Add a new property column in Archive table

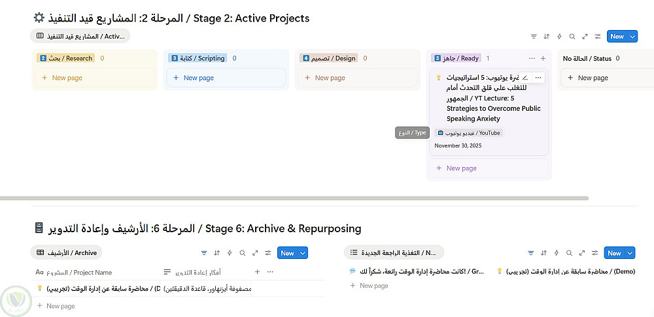point(257,272)
